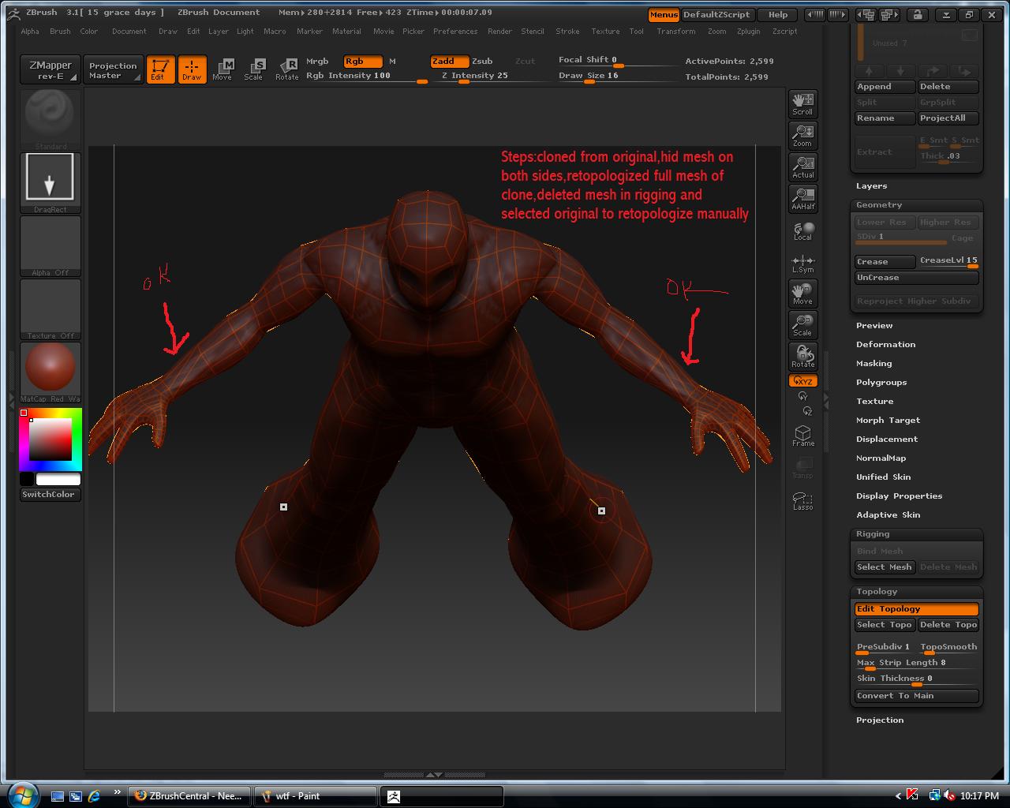Open the Windows Start button
This screenshot has height=808, width=1010.
click(x=22, y=795)
